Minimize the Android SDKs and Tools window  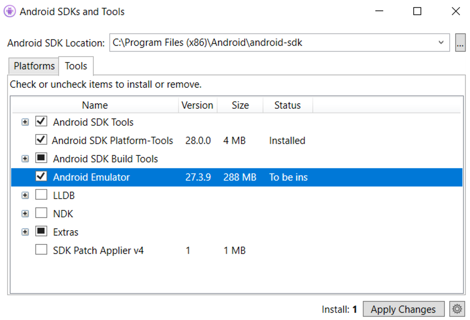click(379, 11)
